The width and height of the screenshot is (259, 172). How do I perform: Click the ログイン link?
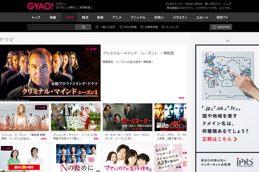click(x=61, y=4)
